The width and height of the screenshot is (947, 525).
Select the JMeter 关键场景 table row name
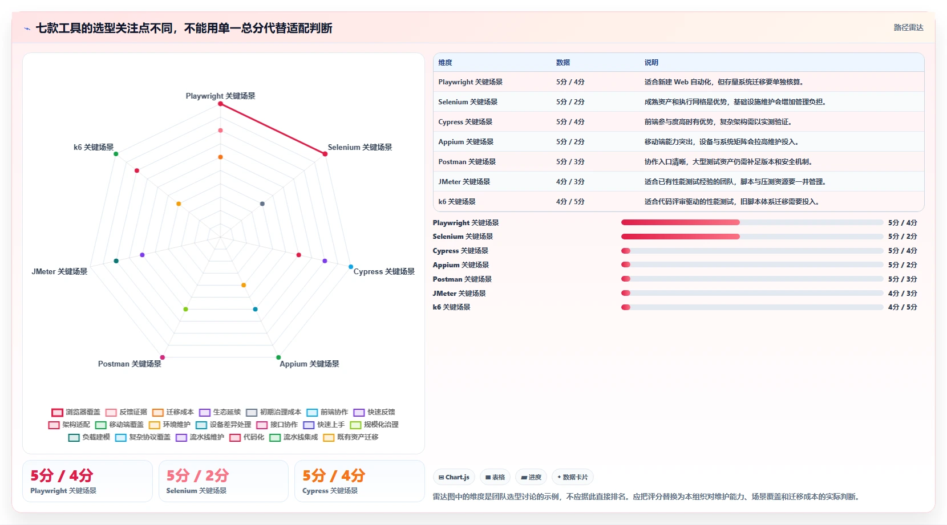[464, 182]
